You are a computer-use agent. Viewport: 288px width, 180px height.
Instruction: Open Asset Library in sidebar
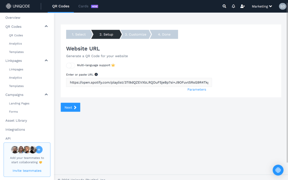(x=16, y=120)
